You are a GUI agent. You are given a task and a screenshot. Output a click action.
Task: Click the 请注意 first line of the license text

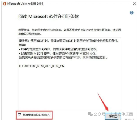click(69, 41)
